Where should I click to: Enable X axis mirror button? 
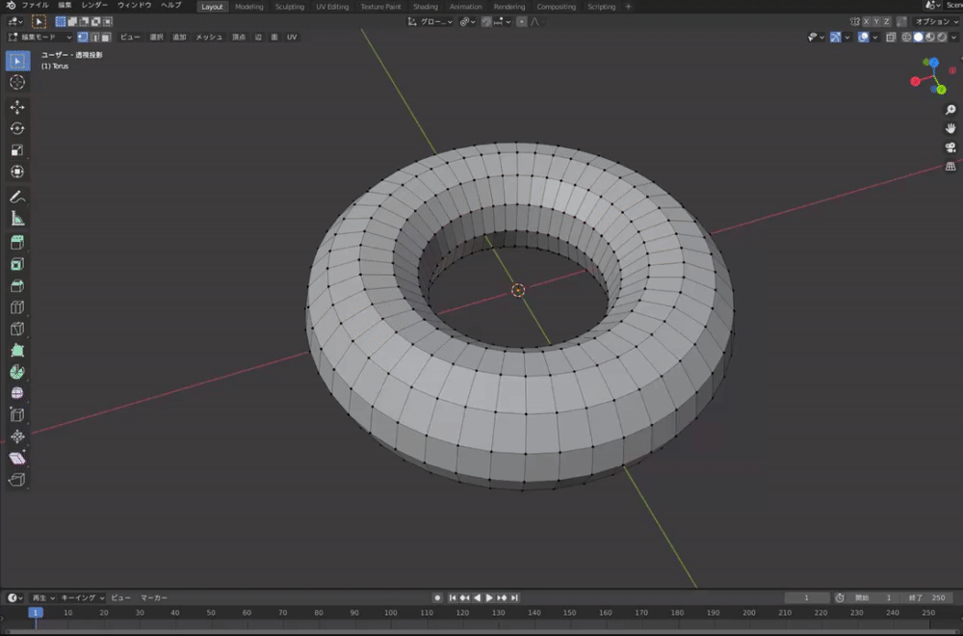point(867,21)
